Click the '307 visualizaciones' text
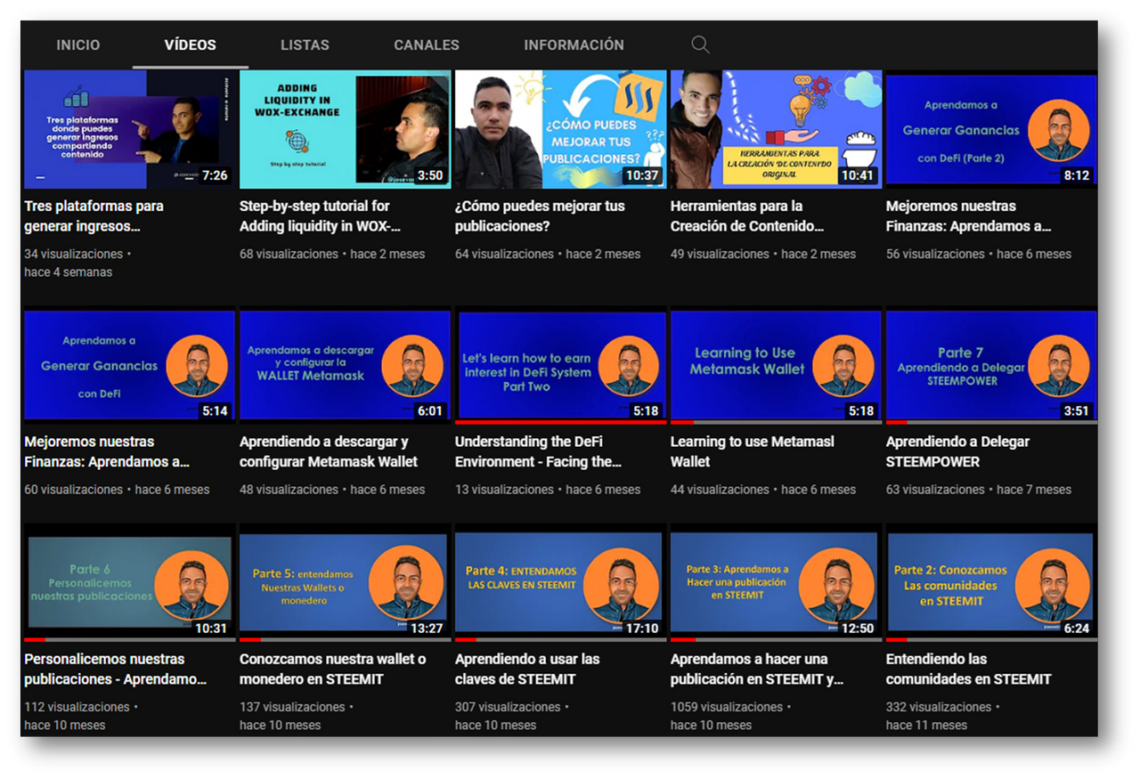 tap(508, 707)
